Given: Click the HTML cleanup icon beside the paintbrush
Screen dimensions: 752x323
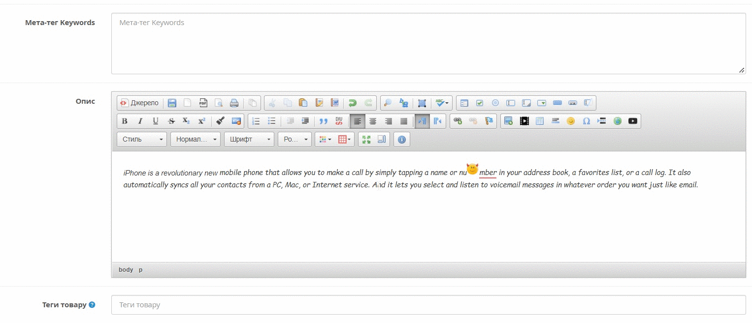Looking at the screenshot, I should [236, 121].
